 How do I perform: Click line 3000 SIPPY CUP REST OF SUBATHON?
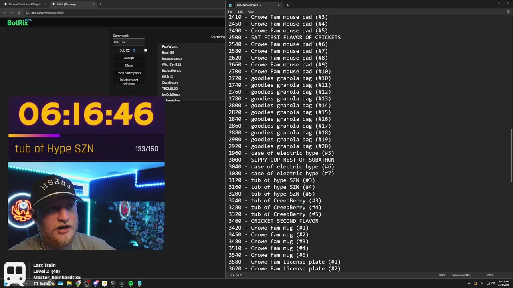[x=281, y=160]
